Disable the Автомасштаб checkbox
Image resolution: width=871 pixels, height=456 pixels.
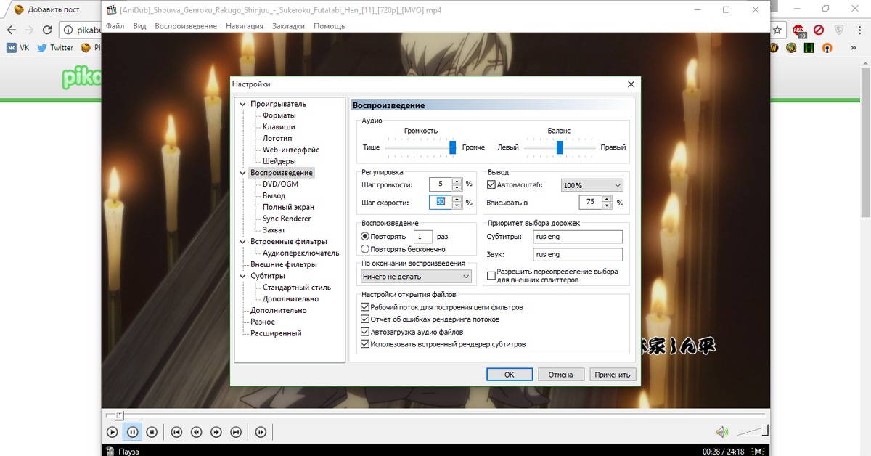[x=491, y=185]
